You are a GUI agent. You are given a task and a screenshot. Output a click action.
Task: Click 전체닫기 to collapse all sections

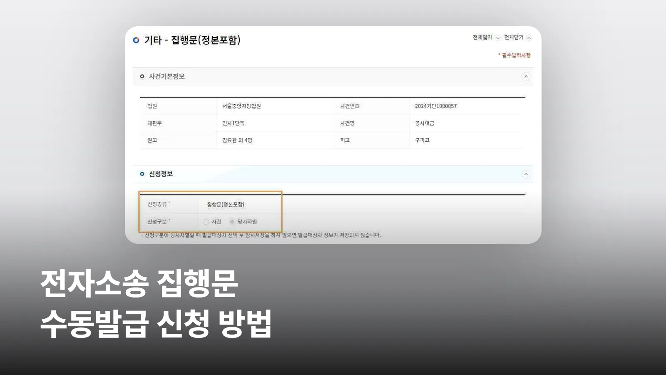tap(518, 37)
